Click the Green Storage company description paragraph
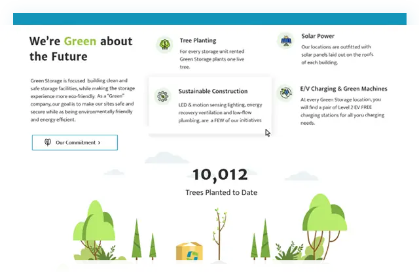This screenshot has width=419, height=272. [82, 100]
